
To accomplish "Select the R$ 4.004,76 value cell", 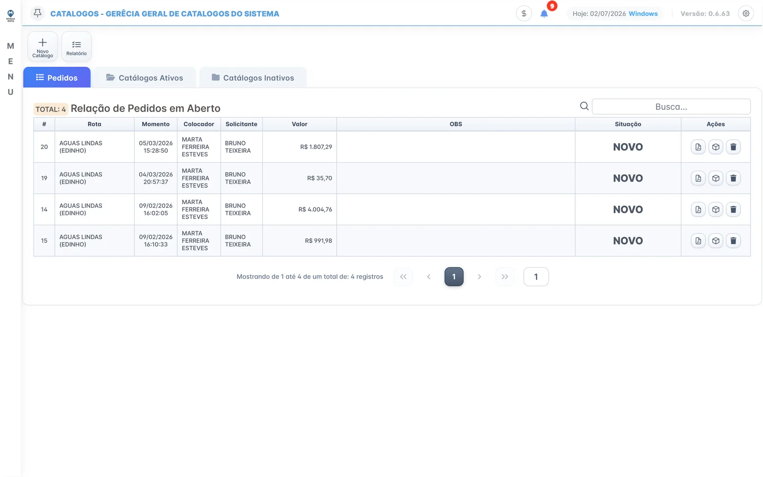I will [x=299, y=209].
